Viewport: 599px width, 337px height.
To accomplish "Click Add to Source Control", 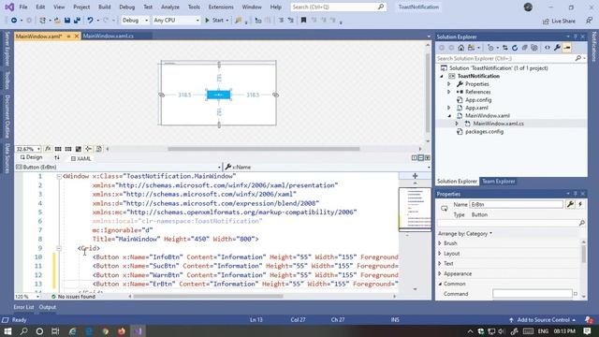I will (543, 320).
